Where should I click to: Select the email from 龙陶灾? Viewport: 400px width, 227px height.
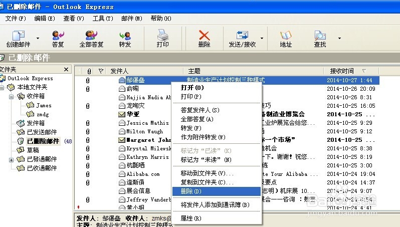coord(135,106)
